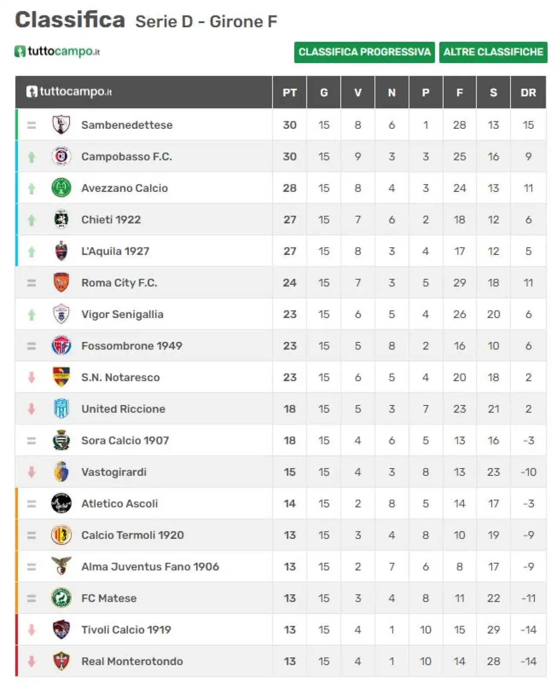The height and width of the screenshot is (683, 557).
Task: Click the Sambenedettese team crest
Action: click(x=61, y=125)
